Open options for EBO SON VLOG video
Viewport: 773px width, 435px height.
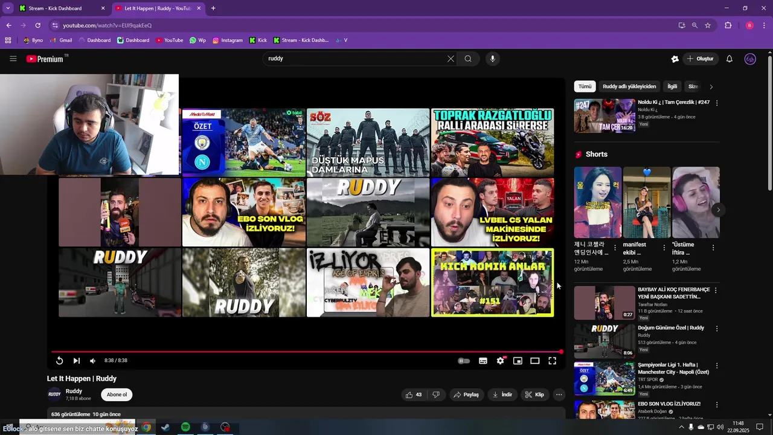[717, 404]
